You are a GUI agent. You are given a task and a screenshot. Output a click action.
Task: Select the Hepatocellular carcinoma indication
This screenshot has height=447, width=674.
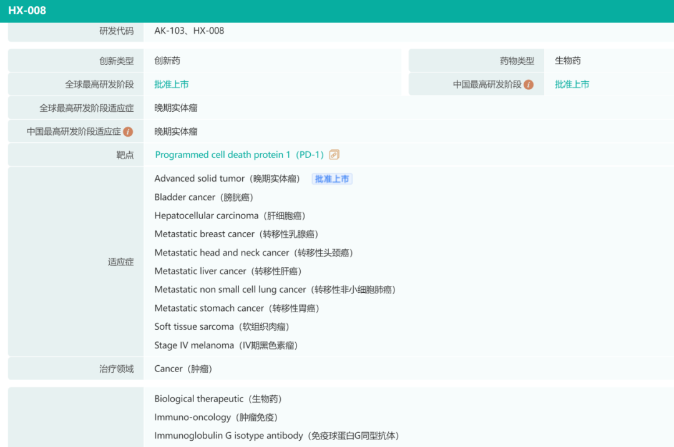tap(229, 215)
